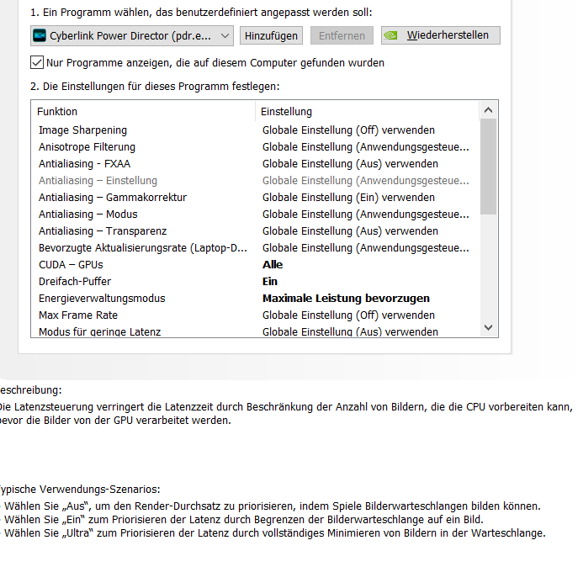583x572 pixels.
Task: Open 'Maximale Leistung bevorzugen' setting value
Action: pyautogui.click(x=346, y=298)
